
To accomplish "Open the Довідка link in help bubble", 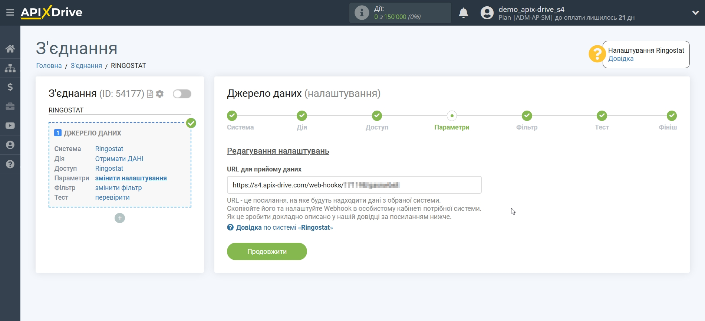I will (621, 59).
